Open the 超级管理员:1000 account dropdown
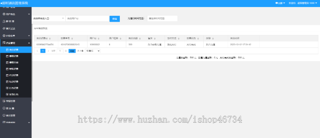 (303, 3)
